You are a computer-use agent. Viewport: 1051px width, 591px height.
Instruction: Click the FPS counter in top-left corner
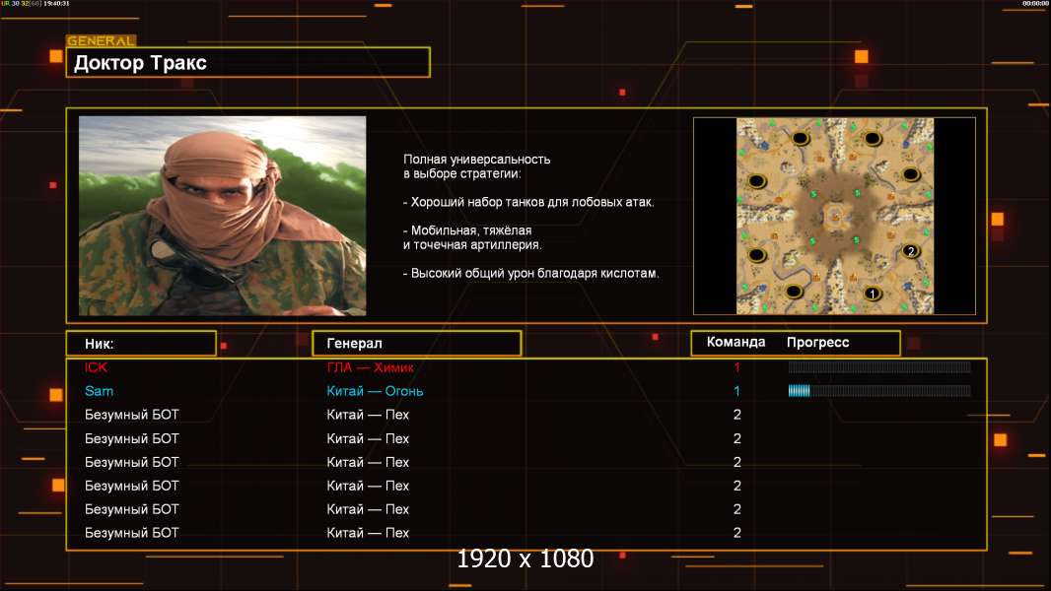(35, 3)
